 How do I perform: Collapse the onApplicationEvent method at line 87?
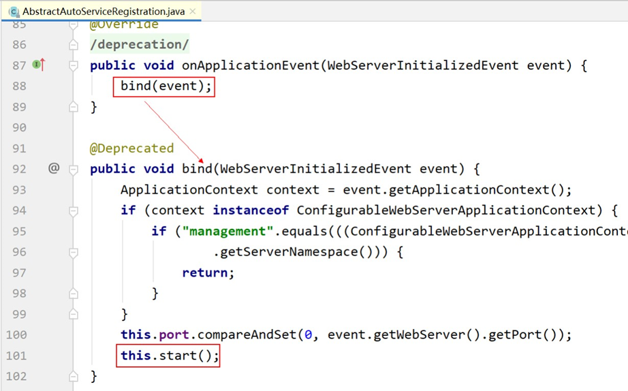point(74,65)
